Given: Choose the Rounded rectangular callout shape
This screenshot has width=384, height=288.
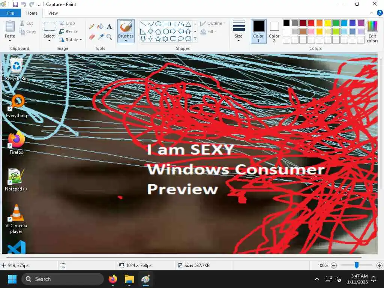Looking at the screenshot, I should click(x=173, y=39).
